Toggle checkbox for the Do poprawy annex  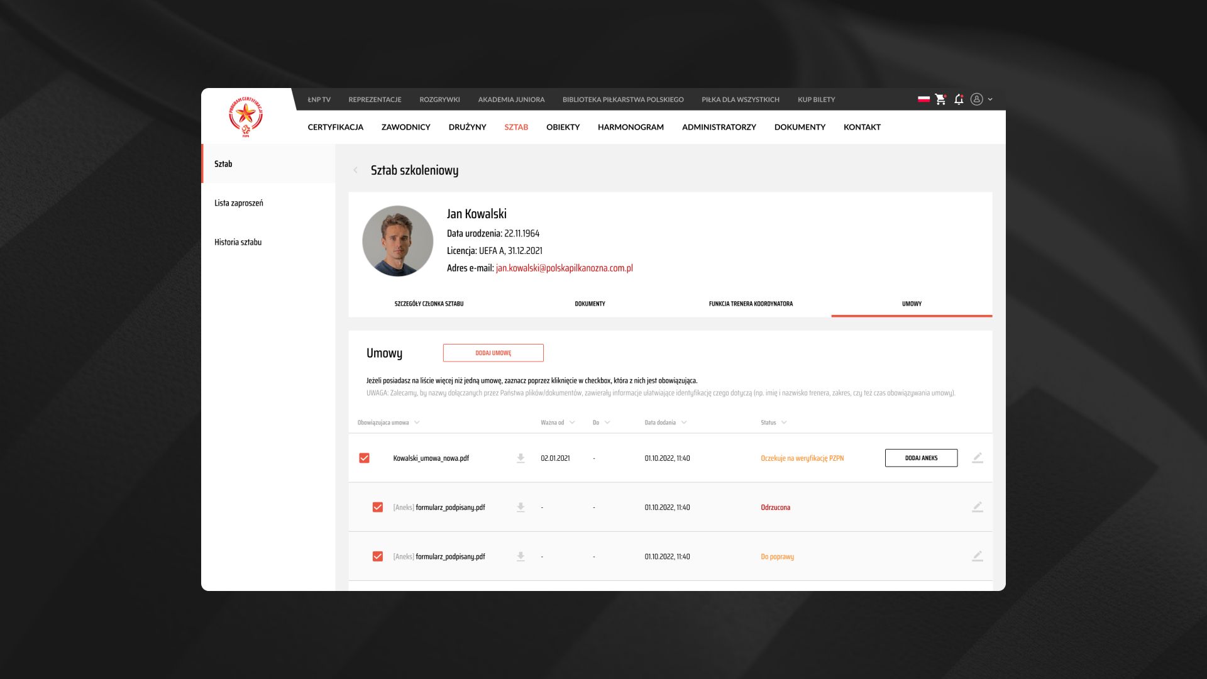coord(378,556)
